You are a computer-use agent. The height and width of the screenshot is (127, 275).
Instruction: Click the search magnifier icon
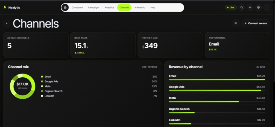(242, 7)
